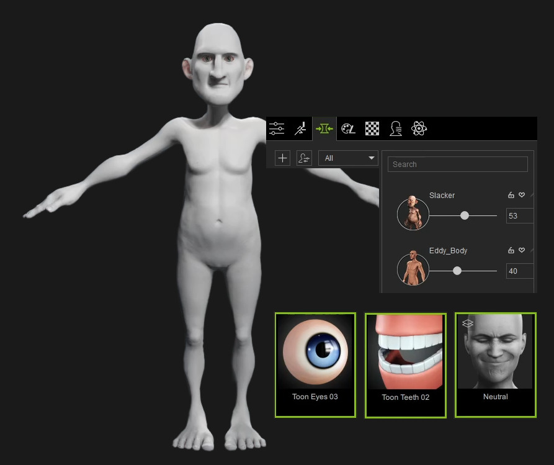The width and height of the screenshot is (554, 465).
Task: Select the Toon Teeth 02 thumbnail
Action: (x=405, y=365)
